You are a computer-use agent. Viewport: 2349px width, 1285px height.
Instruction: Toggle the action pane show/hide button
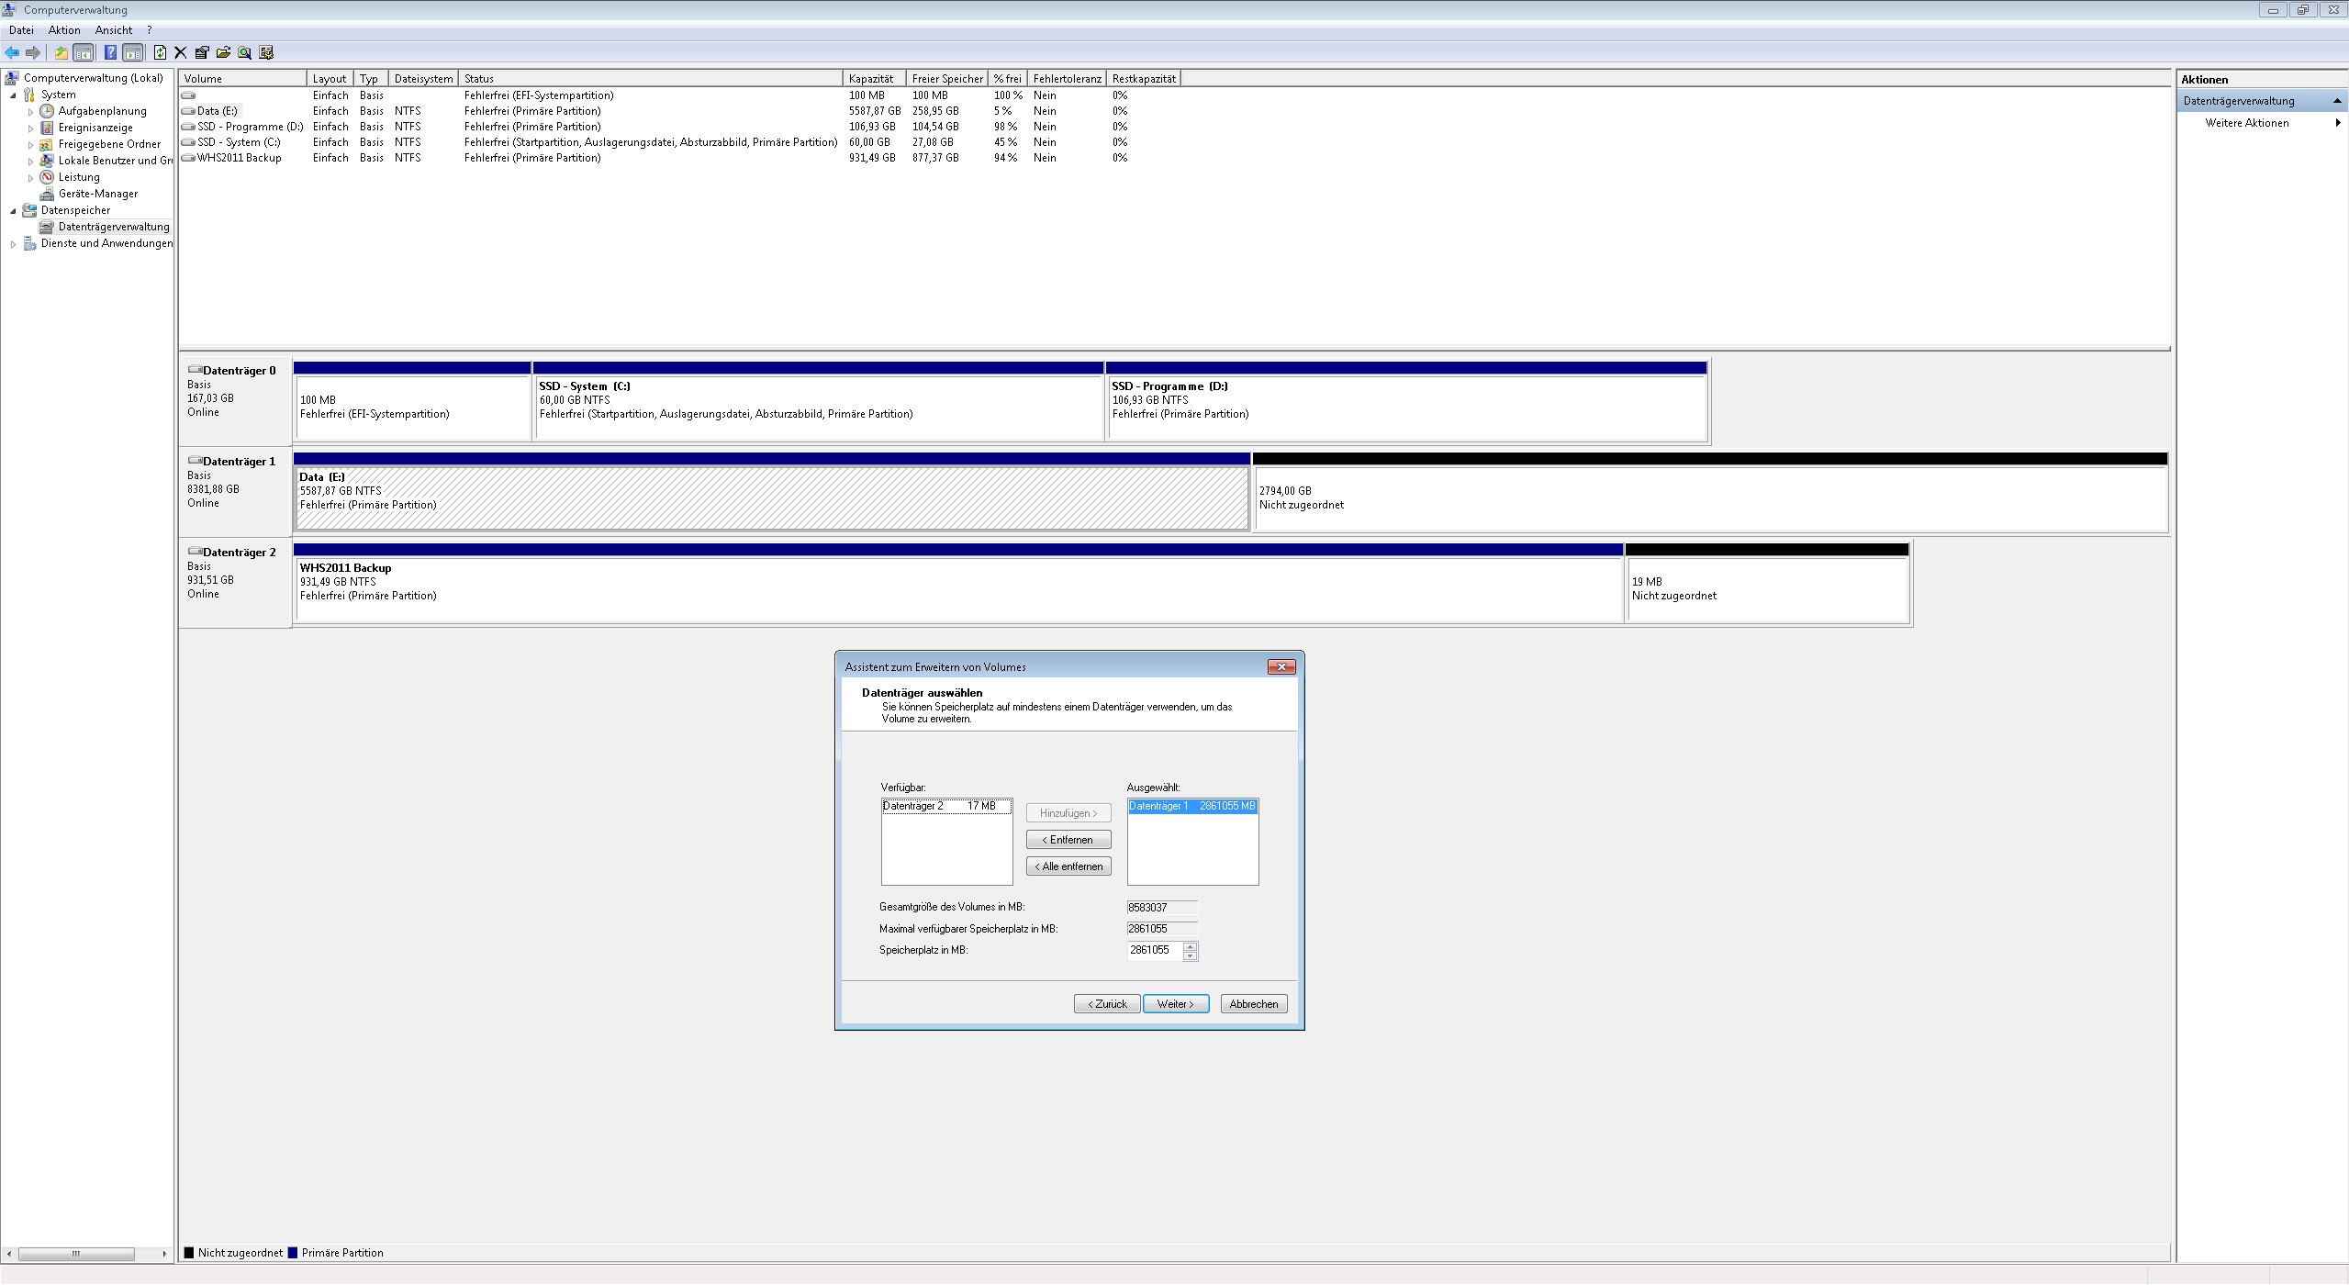coord(133,52)
